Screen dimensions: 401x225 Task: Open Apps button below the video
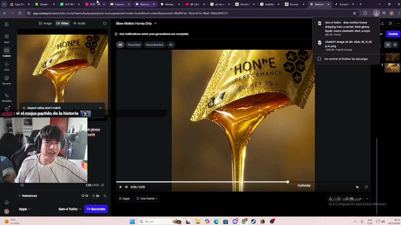(x=124, y=198)
